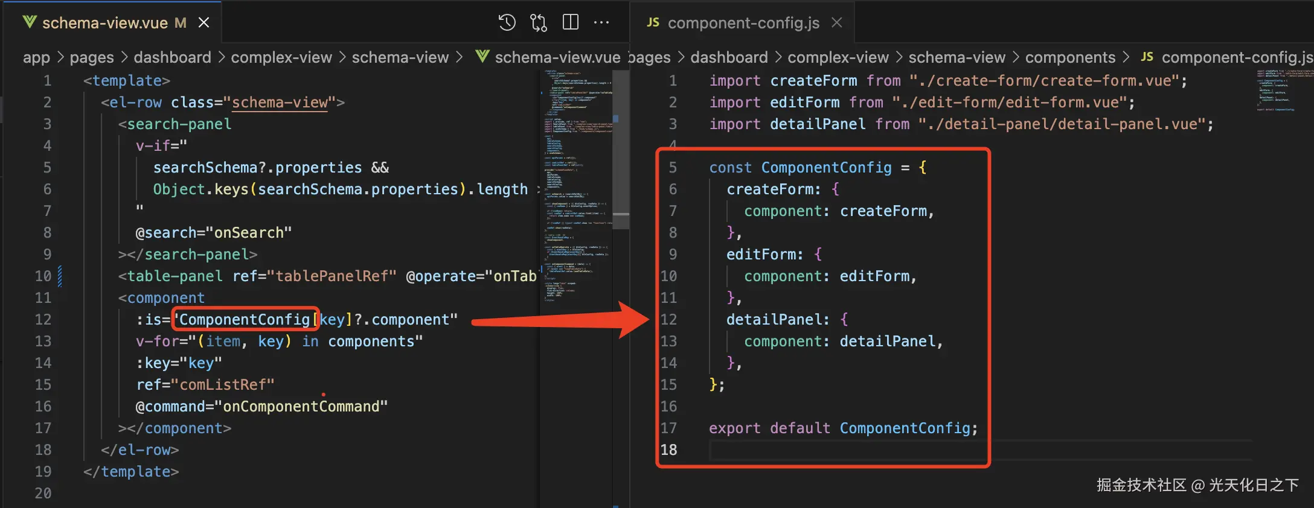Open the More Actions ellipsis menu
1314x508 pixels.
(x=601, y=23)
